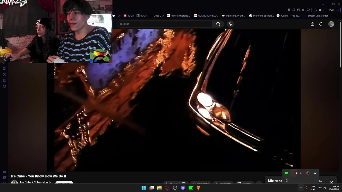Viewport: 342px width, 192px height.
Task: Open the Mods GTA bookmark
Action: [159, 16]
